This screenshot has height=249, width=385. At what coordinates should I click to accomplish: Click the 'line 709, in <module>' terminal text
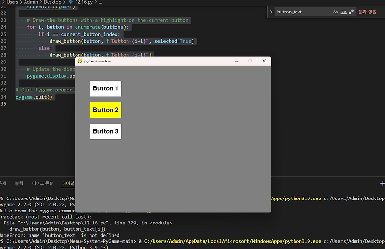[x=143, y=223]
